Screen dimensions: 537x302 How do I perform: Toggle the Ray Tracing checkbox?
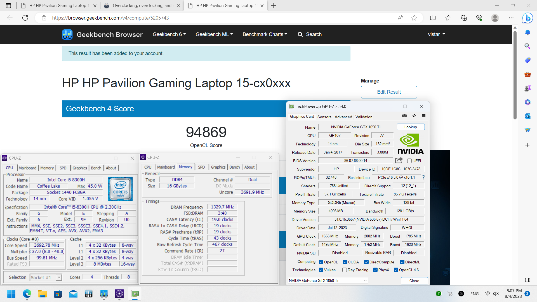pos(345,270)
